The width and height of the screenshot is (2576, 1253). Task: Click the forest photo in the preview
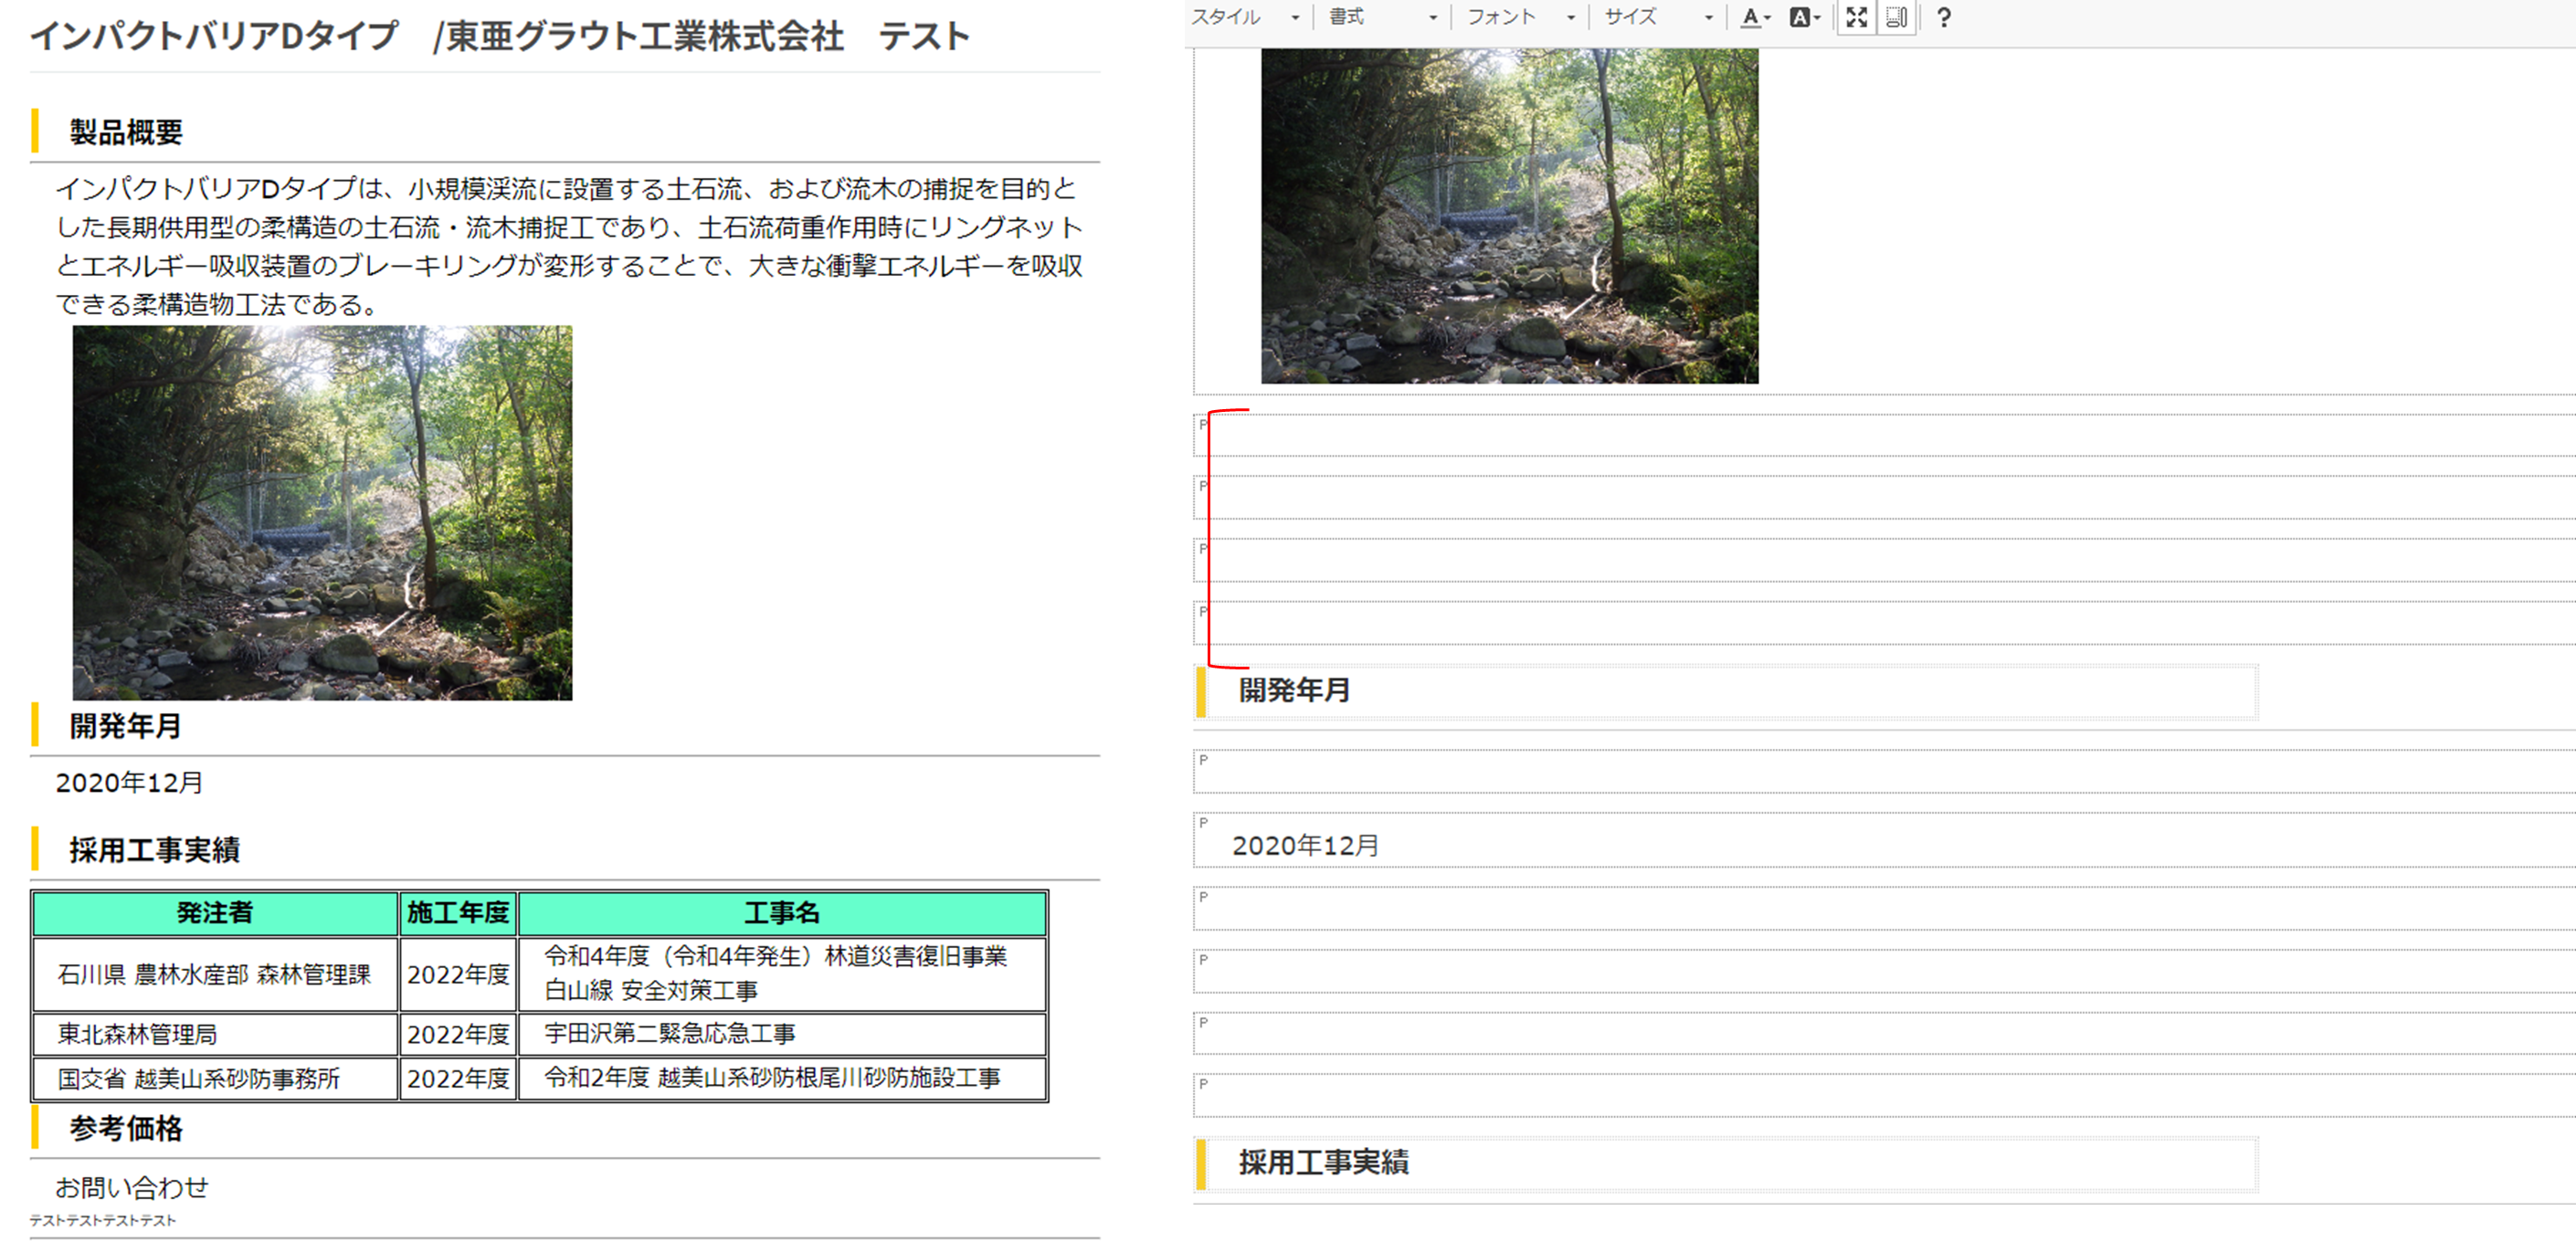pos(322,512)
